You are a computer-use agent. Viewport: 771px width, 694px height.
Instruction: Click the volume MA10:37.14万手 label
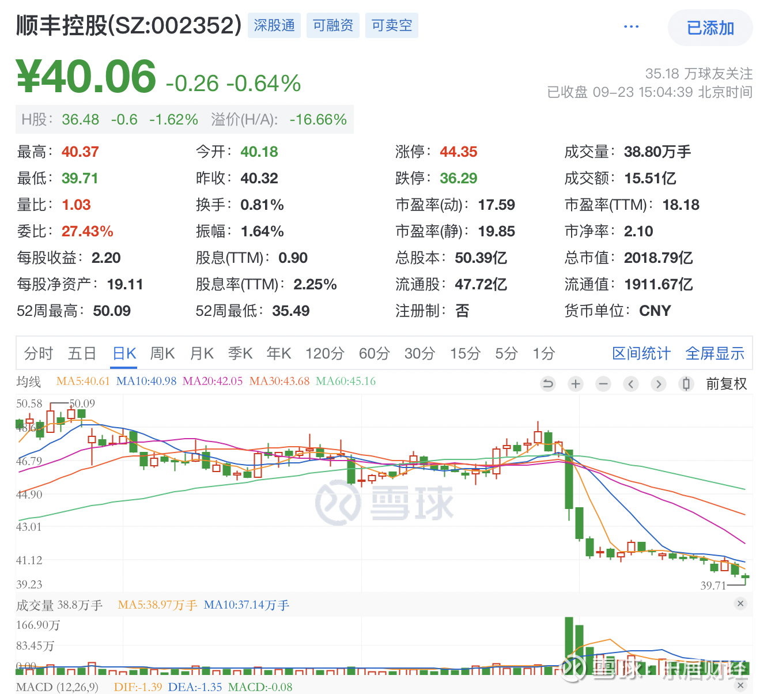[x=247, y=605]
